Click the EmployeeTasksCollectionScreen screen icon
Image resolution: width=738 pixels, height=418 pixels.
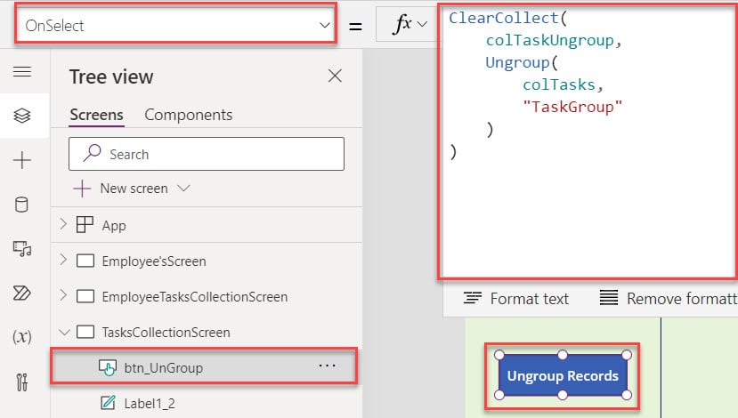pyautogui.click(x=85, y=296)
